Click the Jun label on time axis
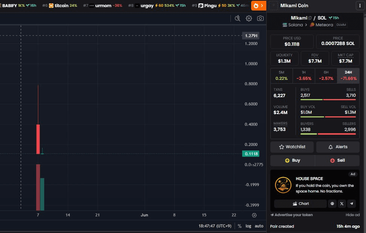The width and height of the screenshot is (366, 233). click(144, 215)
